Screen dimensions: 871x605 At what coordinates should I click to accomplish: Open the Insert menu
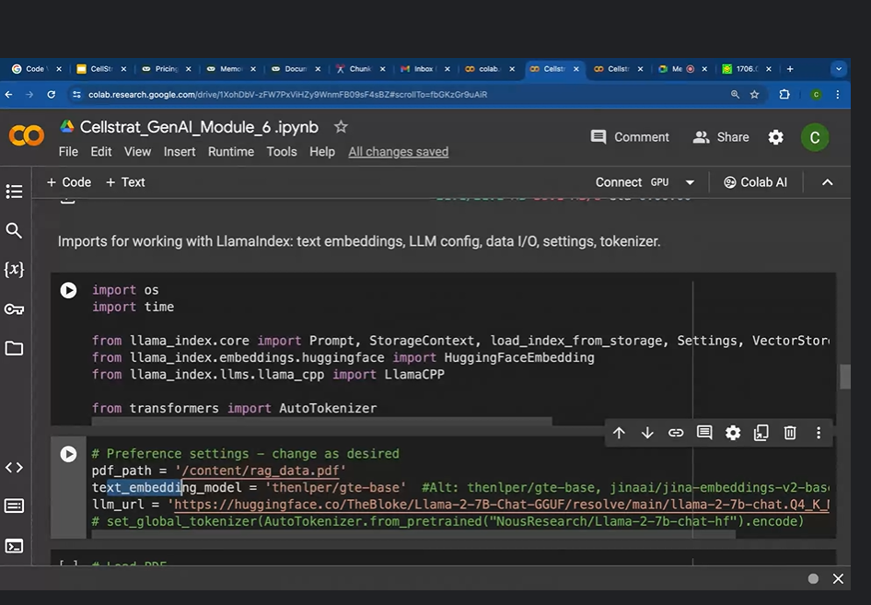(x=180, y=152)
